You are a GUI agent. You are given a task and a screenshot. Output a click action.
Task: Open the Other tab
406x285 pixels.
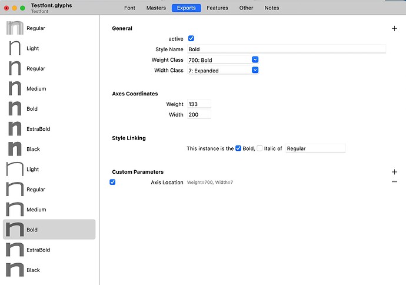click(x=246, y=8)
